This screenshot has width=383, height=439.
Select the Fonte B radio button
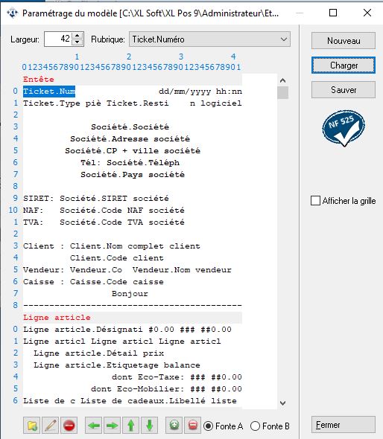[x=255, y=426]
